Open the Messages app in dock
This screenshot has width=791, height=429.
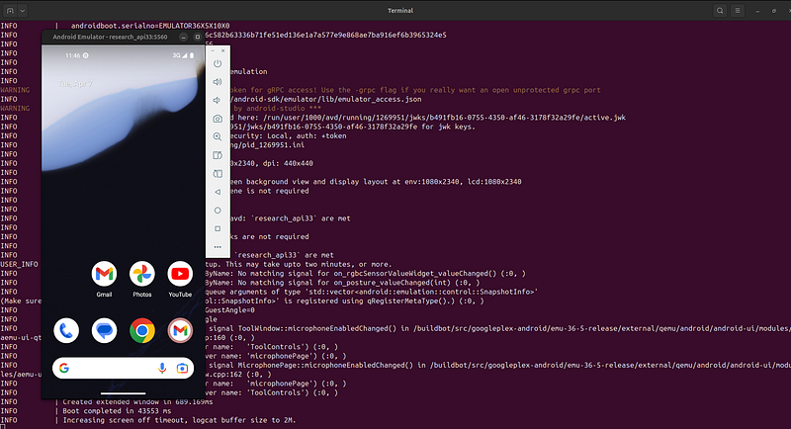105,331
